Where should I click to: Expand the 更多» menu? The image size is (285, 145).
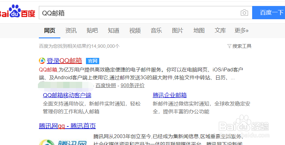pos(241,31)
